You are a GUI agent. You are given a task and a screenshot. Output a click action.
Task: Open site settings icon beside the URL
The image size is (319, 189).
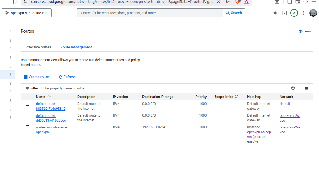tap(25, 2)
